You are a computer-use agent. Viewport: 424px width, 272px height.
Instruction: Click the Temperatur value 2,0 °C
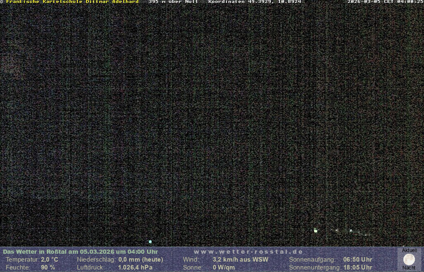click(49, 260)
